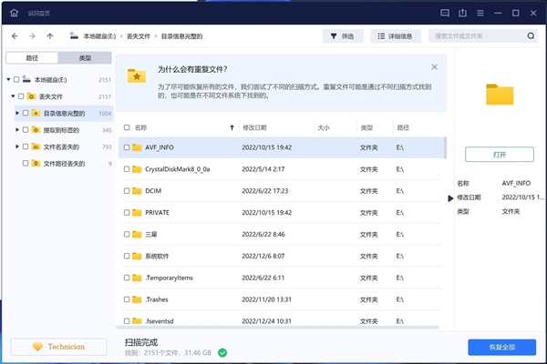Dismiss the duplicate files info banner
547x364 pixels.
coord(434,67)
